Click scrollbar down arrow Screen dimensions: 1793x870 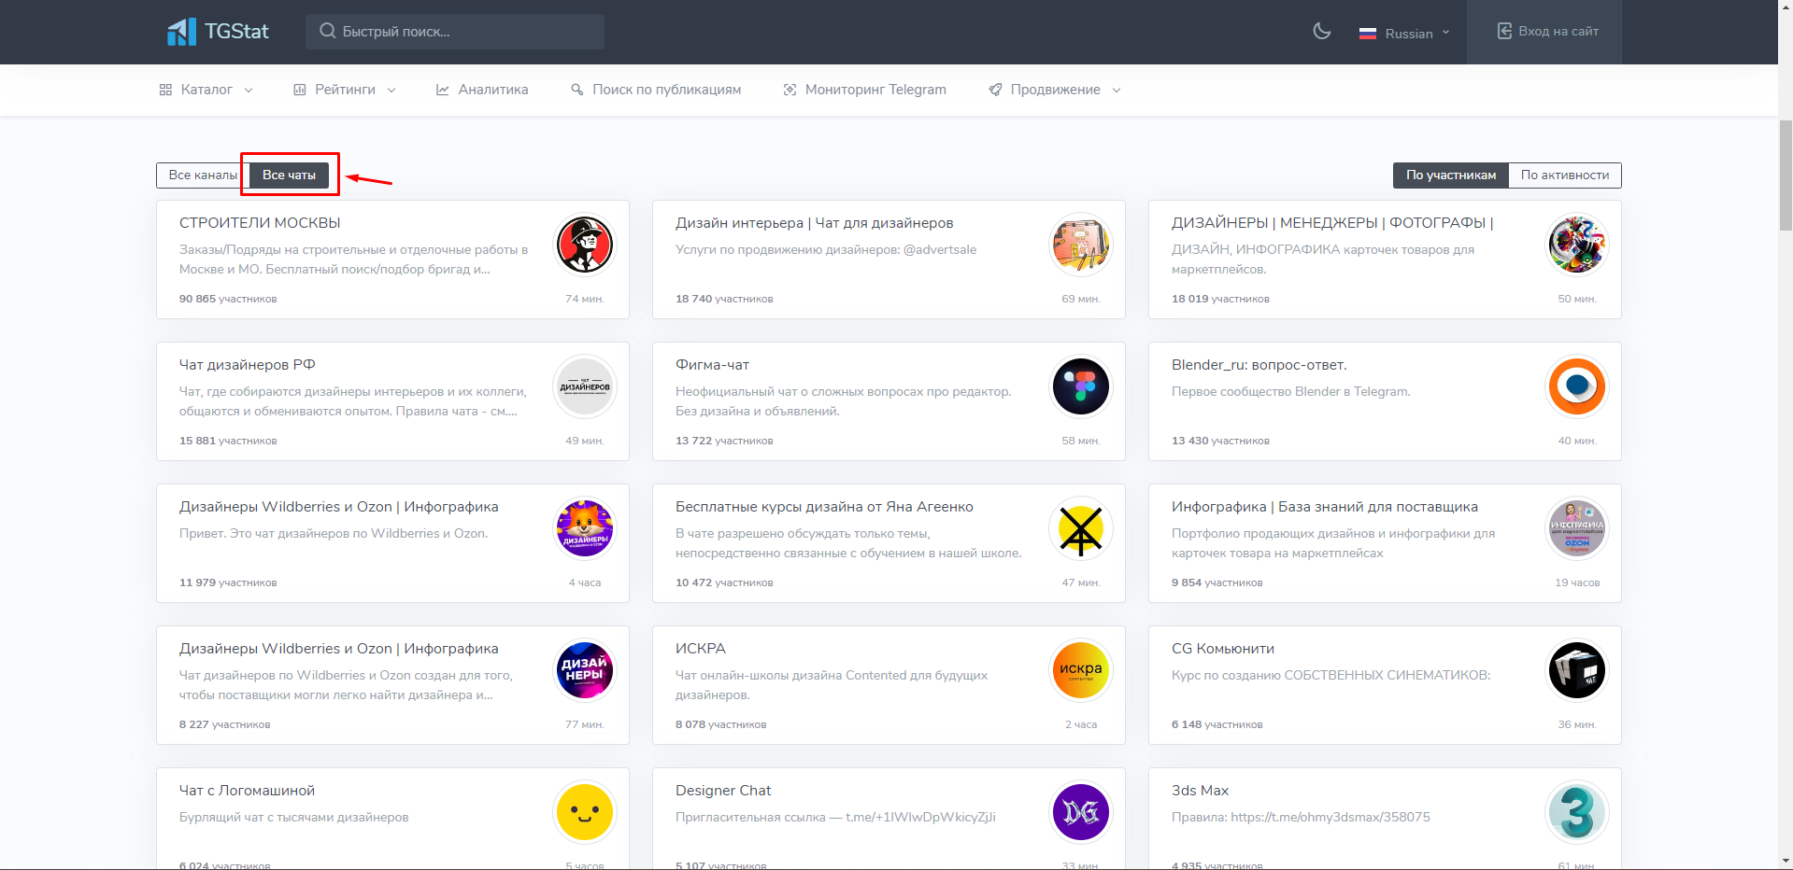pyautogui.click(x=1786, y=863)
